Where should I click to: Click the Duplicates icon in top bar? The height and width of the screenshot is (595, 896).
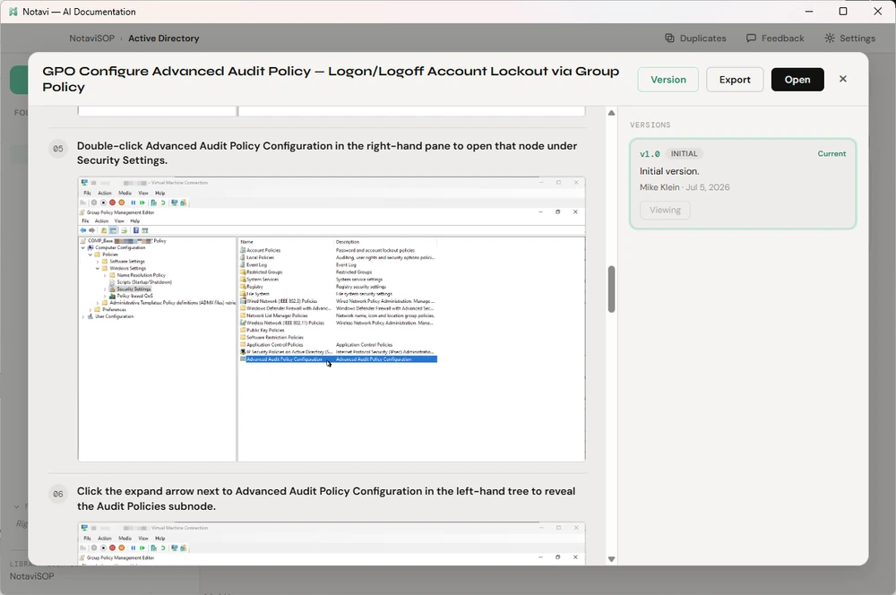[669, 39]
